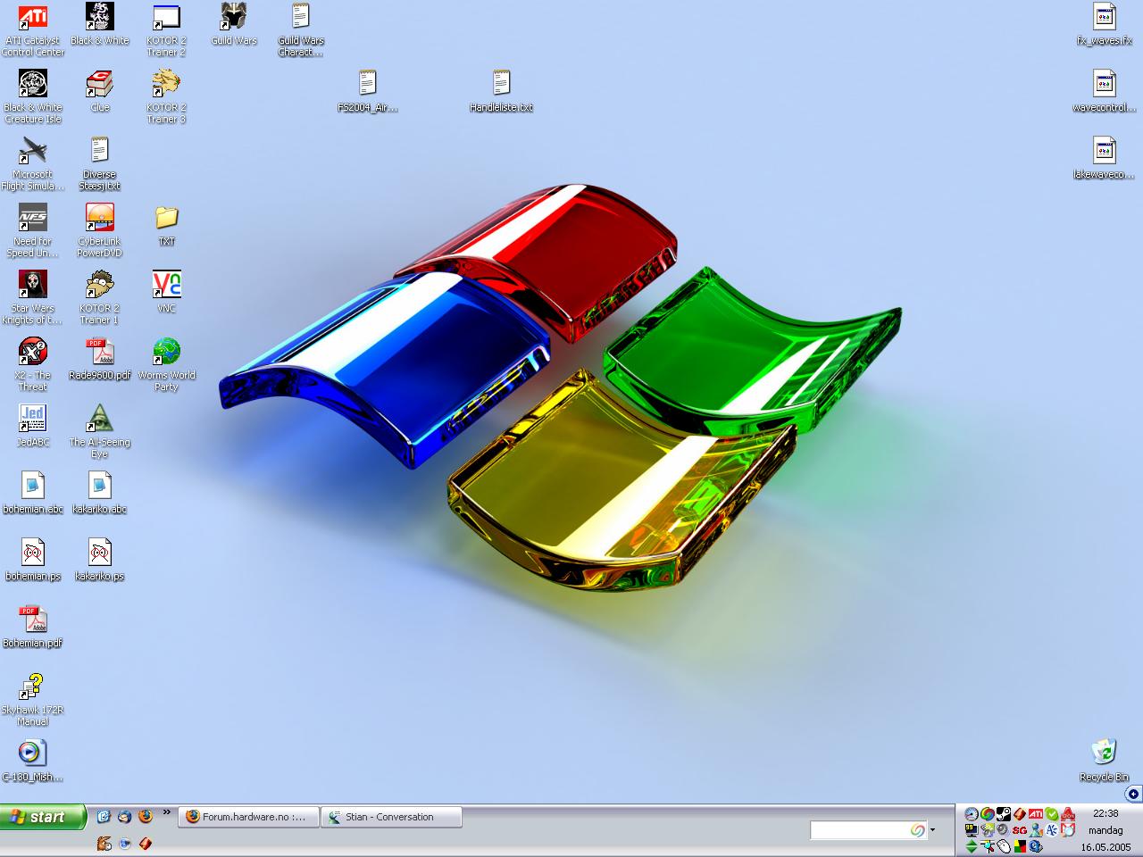Select the C-180_Mish... media file icon
The width and height of the screenshot is (1143, 857).
tap(33, 761)
